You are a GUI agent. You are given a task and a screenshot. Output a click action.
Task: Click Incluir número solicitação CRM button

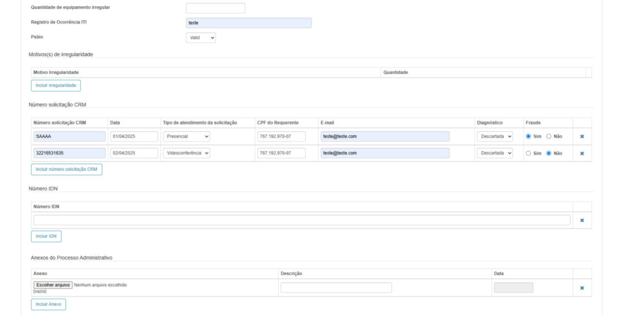click(x=67, y=169)
